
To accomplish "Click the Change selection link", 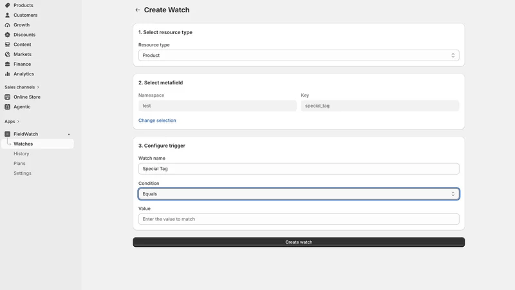I will 157,121.
